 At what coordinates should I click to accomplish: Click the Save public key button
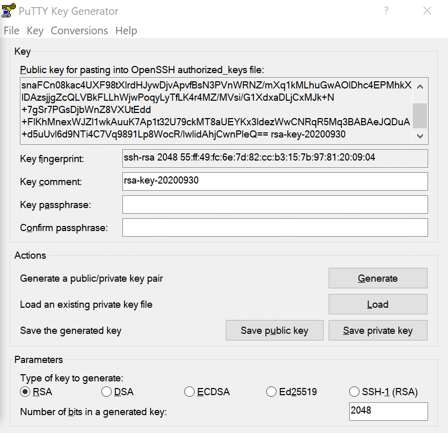click(274, 331)
